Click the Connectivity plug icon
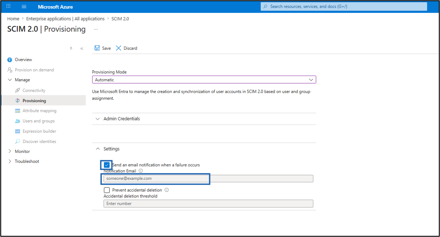The height and width of the screenshot is (237, 440). point(18,90)
